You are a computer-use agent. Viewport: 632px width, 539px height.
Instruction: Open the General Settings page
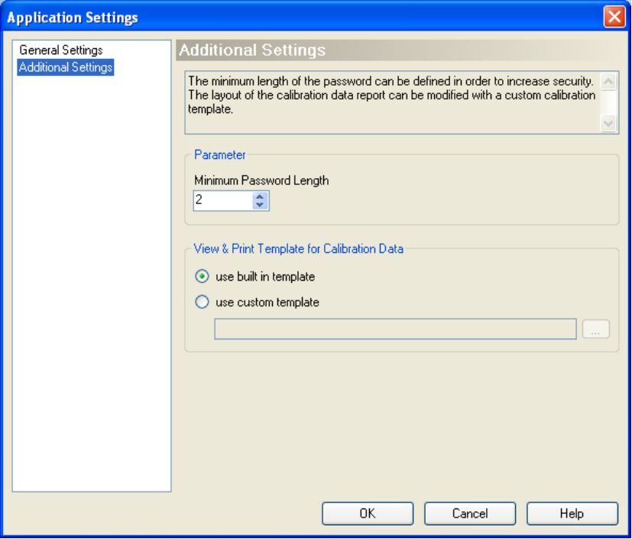click(61, 50)
